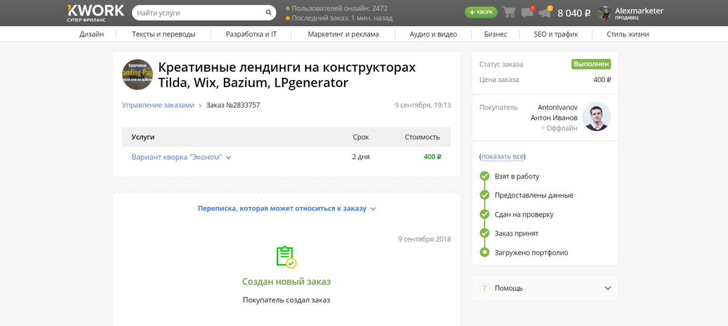
Task: Go to 'Управление заказами' breadcrumb
Action: pos(158,105)
